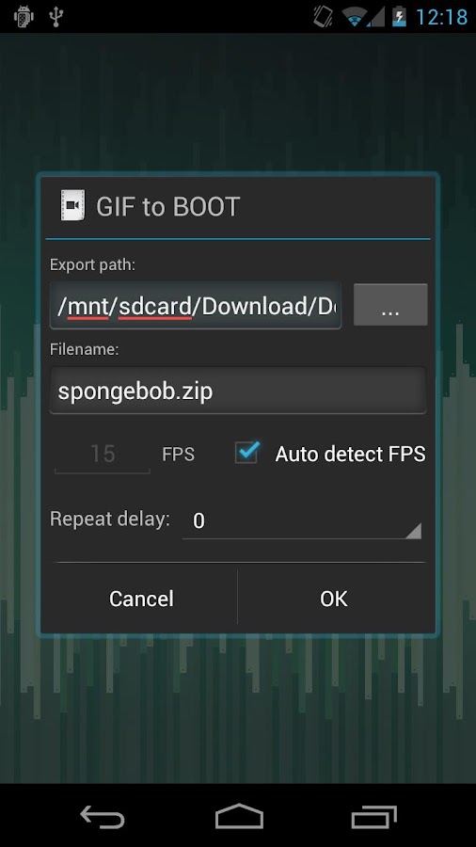Open recent apps from navigation bar

(374, 816)
